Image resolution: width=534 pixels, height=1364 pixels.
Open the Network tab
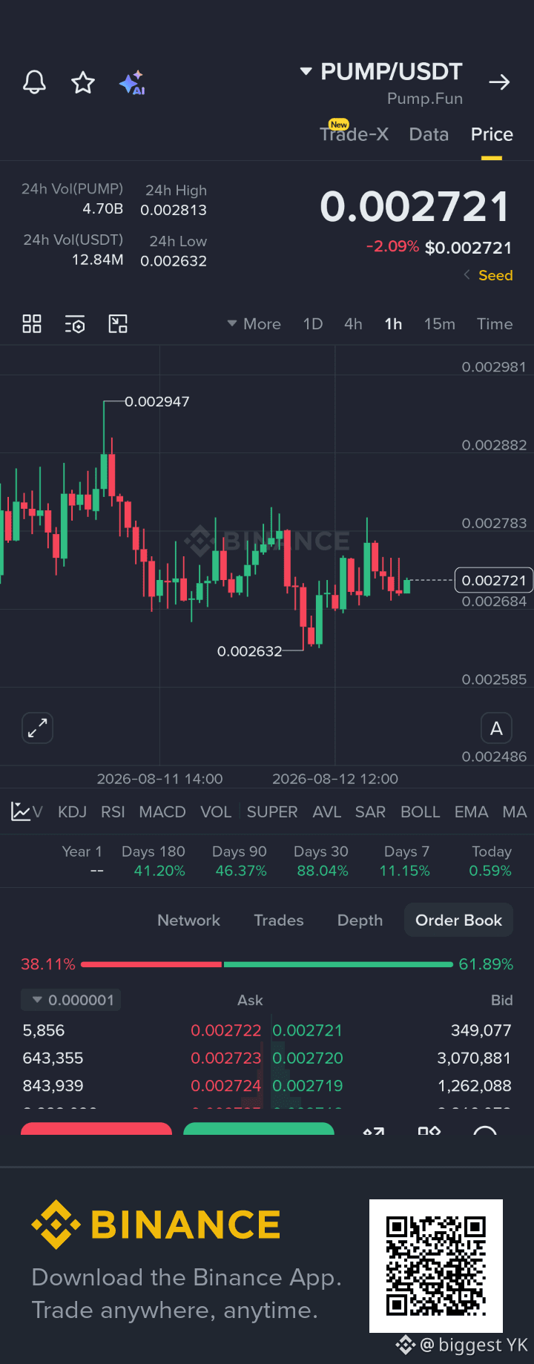(188, 920)
